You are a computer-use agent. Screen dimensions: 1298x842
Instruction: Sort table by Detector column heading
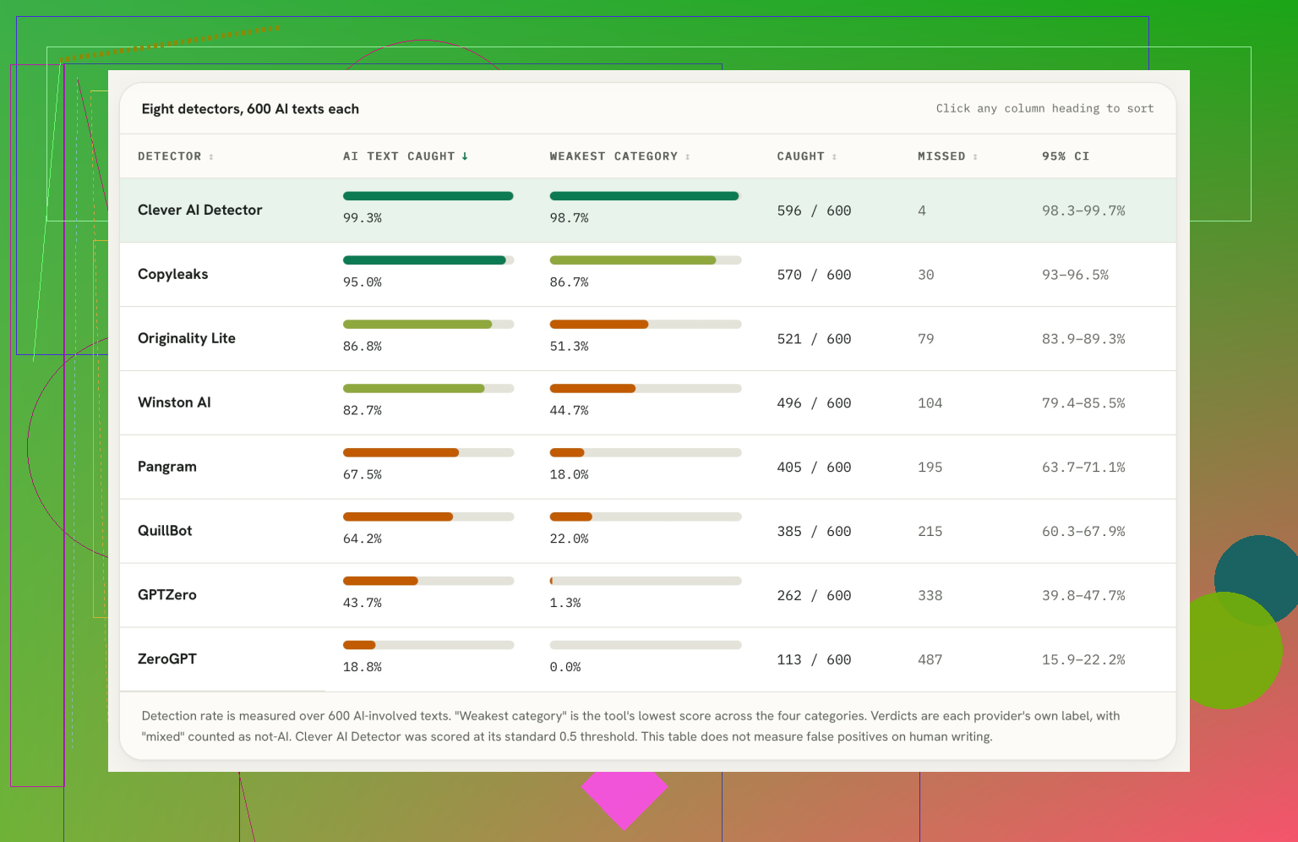click(176, 156)
